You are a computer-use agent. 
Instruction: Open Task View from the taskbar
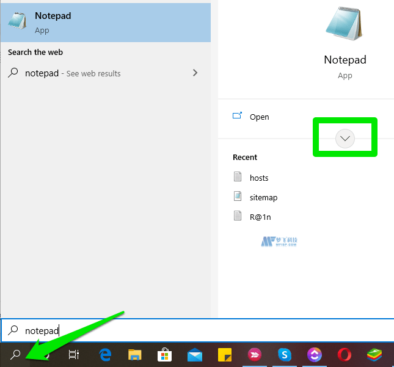73,354
